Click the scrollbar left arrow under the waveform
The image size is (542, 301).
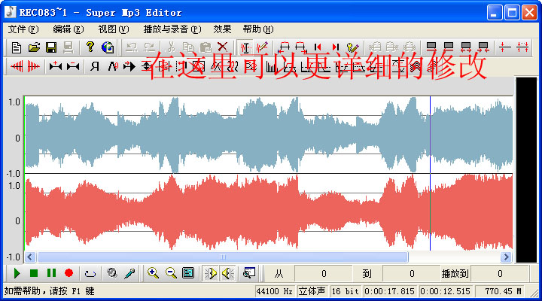pyautogui.click(x=29, y=257)
